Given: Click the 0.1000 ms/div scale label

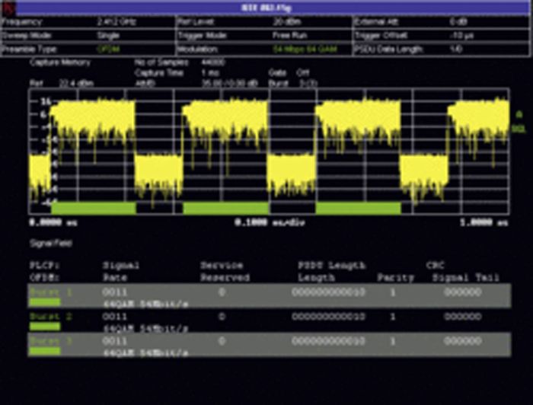Looking at the screenshot, I should tap(270, 223).
